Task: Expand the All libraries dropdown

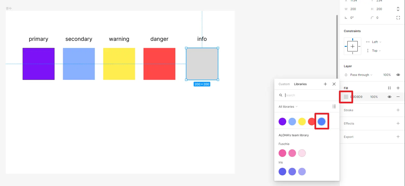Action: coord(288,107)
